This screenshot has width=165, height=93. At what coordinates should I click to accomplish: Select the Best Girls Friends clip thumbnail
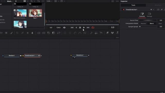coord(20,13)
